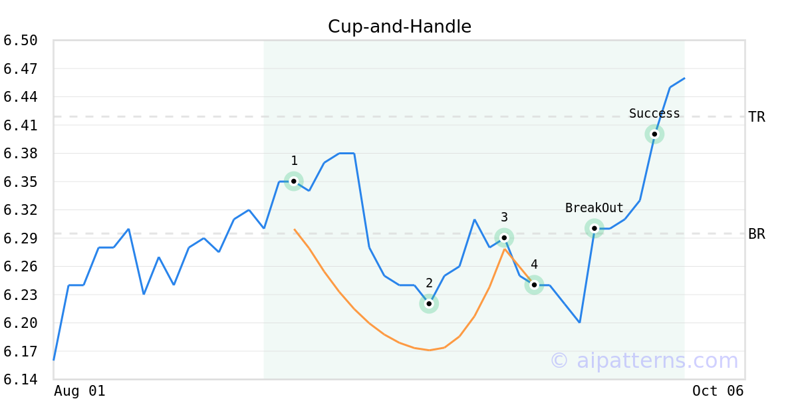This screenshot has width=798, height=419.
Task: Select point marker 4 on handle
Action: pos(534,285)
